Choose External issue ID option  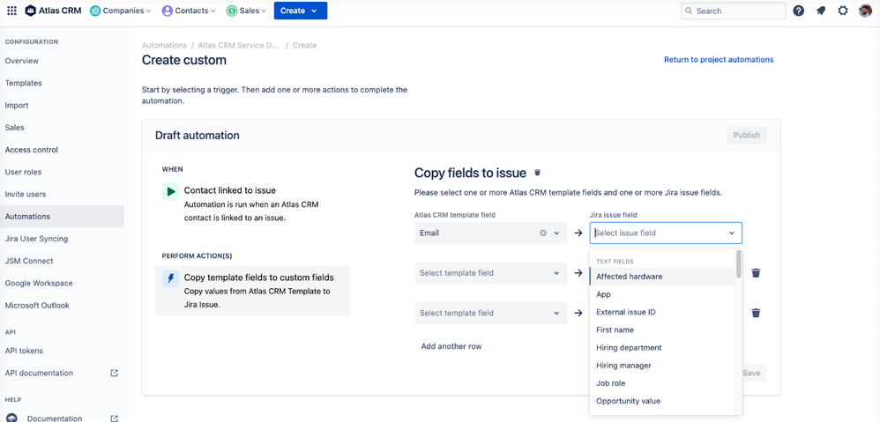point(662,312)
